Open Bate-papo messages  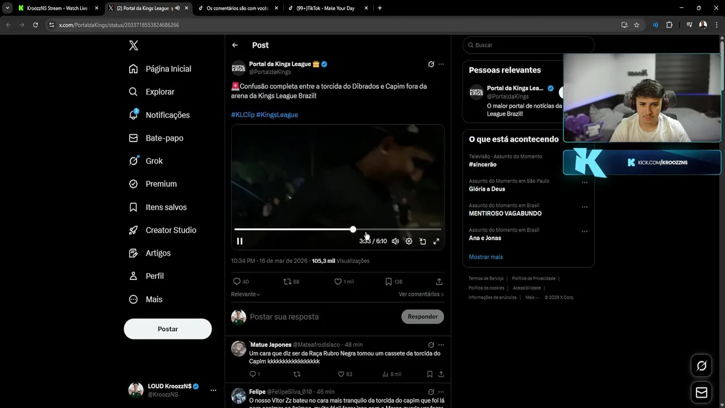tap(156, 138)
